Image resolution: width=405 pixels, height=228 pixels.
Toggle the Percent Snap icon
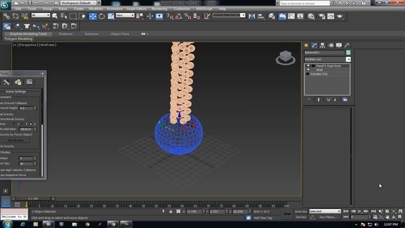pos(188,16)
